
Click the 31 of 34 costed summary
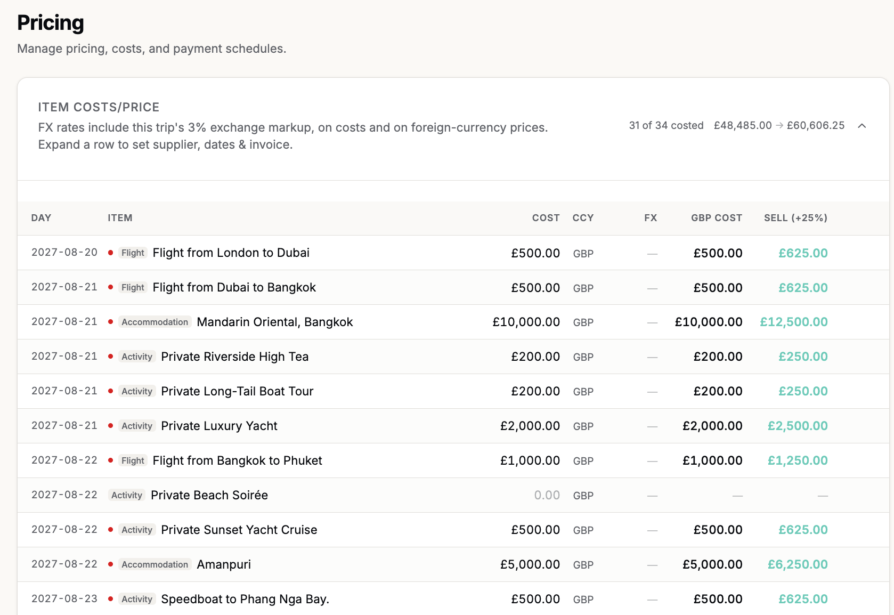point(666,125)
